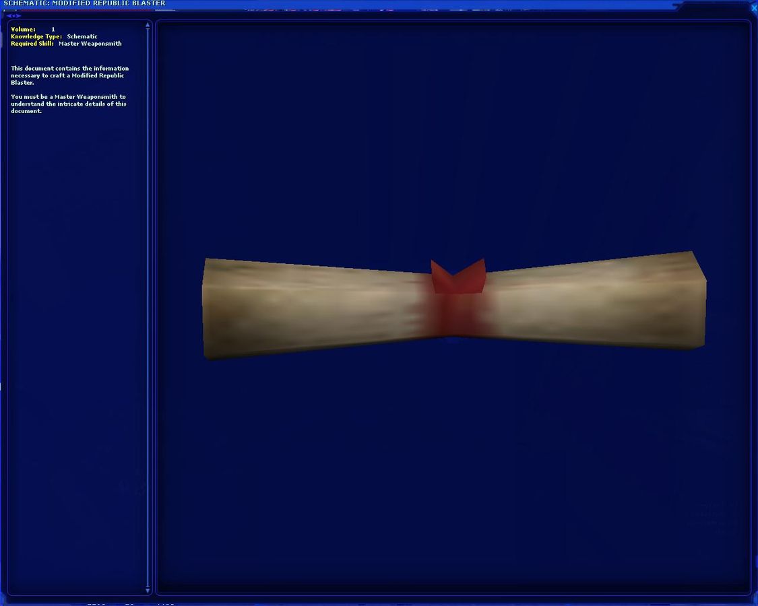Click the right arrow icon under the title

(x=19, y=15)
